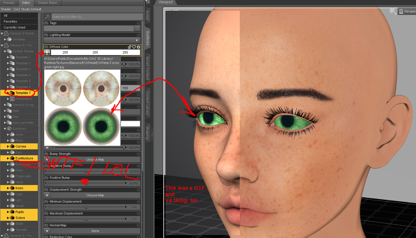Switch to the Presets tab

[9, 3]
